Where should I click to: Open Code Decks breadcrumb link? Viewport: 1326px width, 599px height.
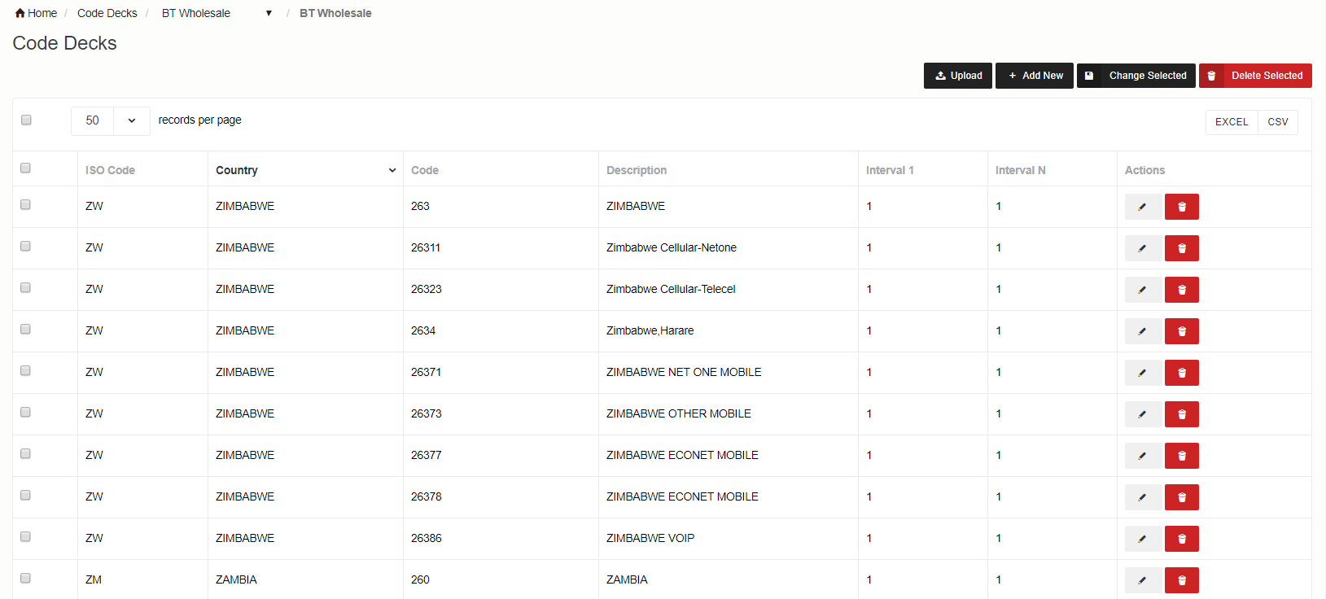tap(107, 13)
